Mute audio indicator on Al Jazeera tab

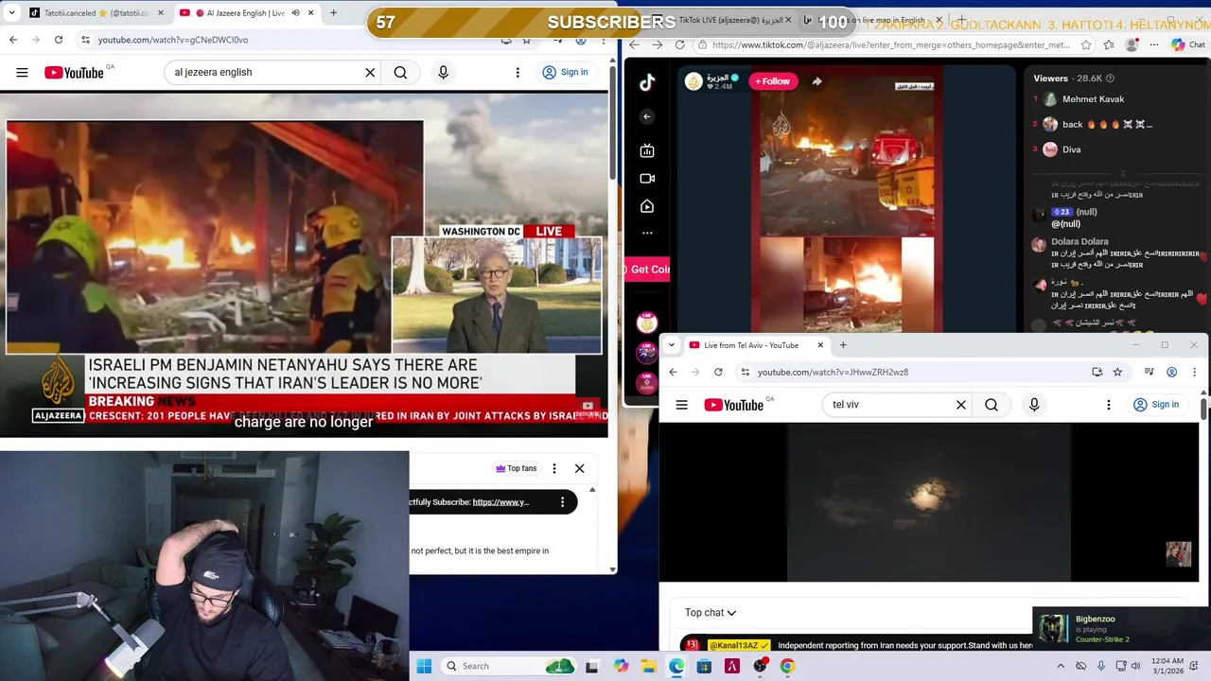(296, 13)
